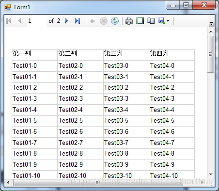The height and width of the screenshot is (191, 219).
Task: Click cell Test04-3
Action: coord(172,99)
